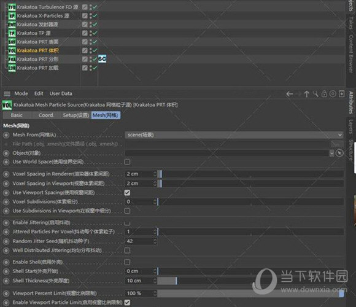The height and width of the screenshot is (307, 356).
Task: Select the SC tag on PRT fractal row
Action: (x=102, y=59)
